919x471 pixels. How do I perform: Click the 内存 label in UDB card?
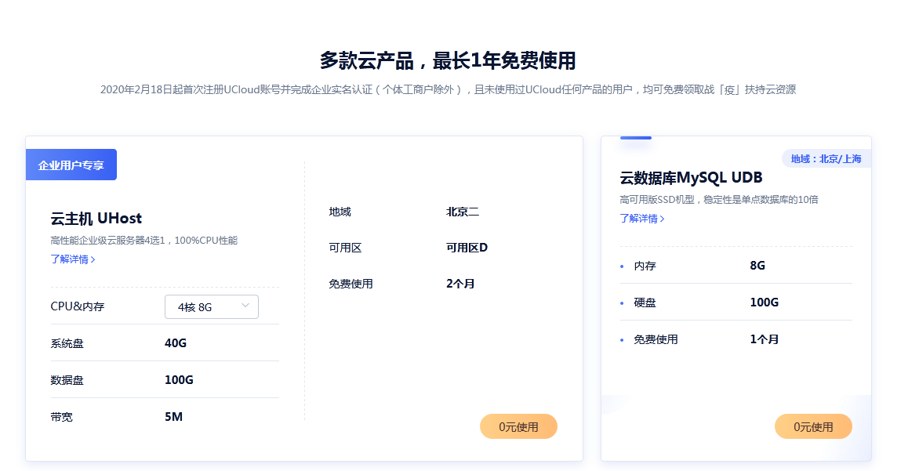point(645,266)
